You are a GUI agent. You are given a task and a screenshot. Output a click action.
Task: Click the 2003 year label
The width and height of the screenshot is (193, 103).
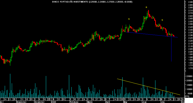click(x=53, y=102)
